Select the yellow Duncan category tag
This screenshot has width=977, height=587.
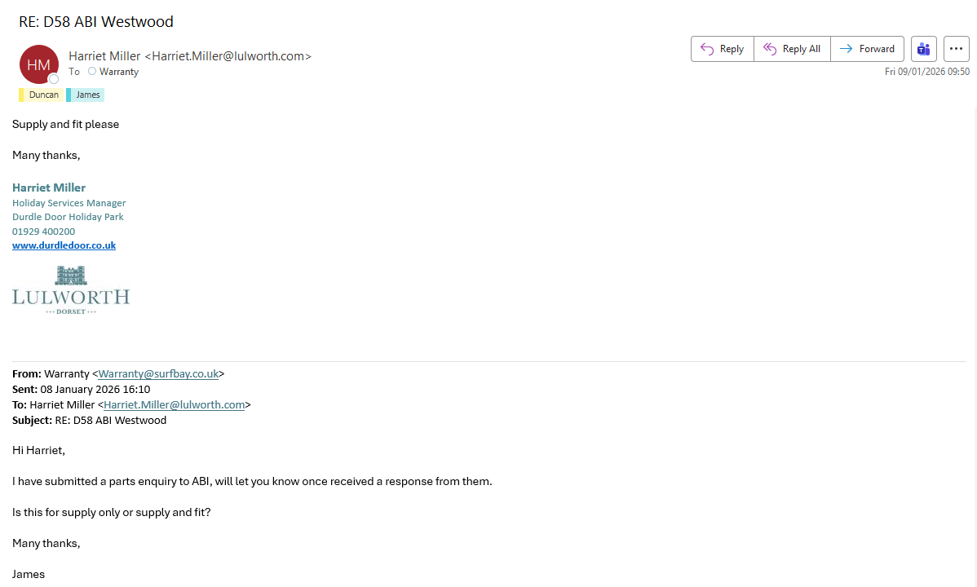click(x=42, y=95)
